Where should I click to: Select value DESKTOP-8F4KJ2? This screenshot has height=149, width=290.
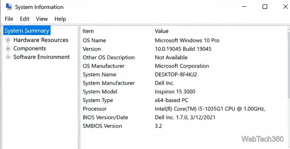[x=176, y=74]
